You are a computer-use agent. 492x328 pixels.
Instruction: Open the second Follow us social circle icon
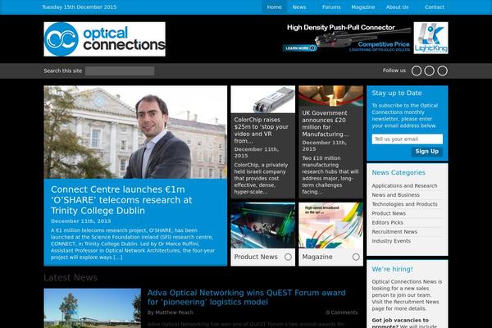click(429, 71)
